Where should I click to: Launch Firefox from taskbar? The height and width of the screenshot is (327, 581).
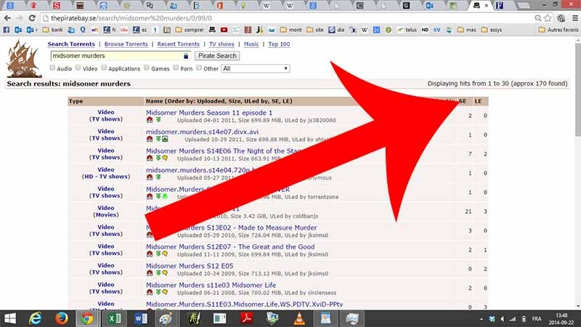tap(62, 319)
